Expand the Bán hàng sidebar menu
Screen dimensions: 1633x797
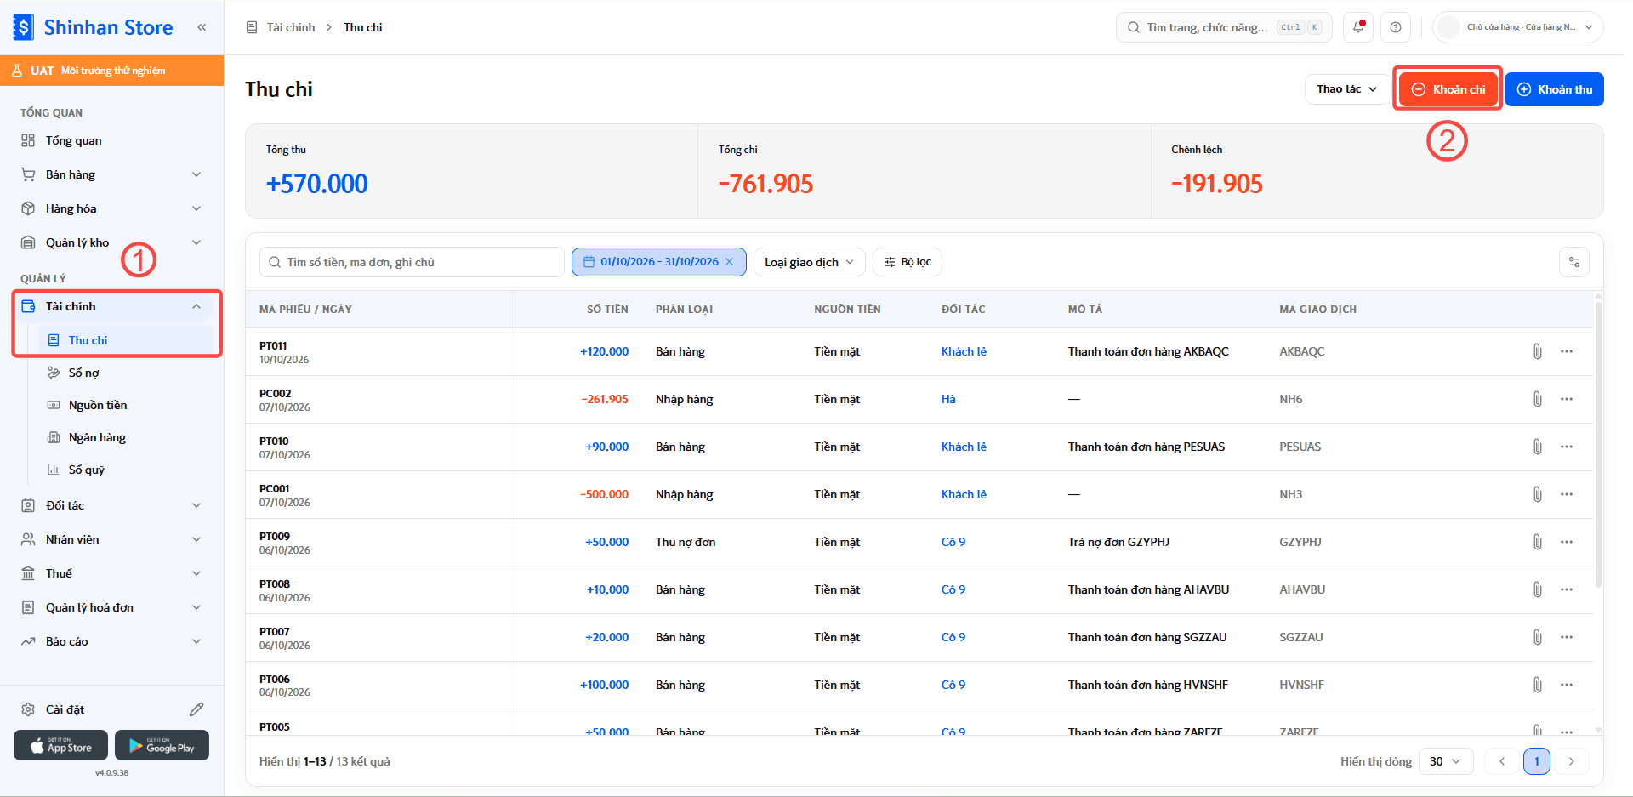coord(112,174)
